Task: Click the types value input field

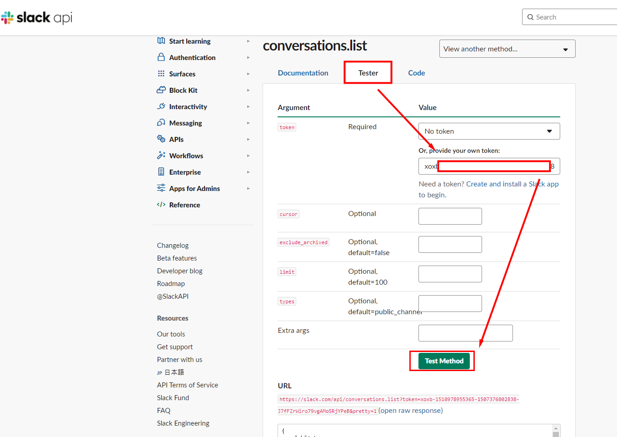Action: click(x=450, y=303)
